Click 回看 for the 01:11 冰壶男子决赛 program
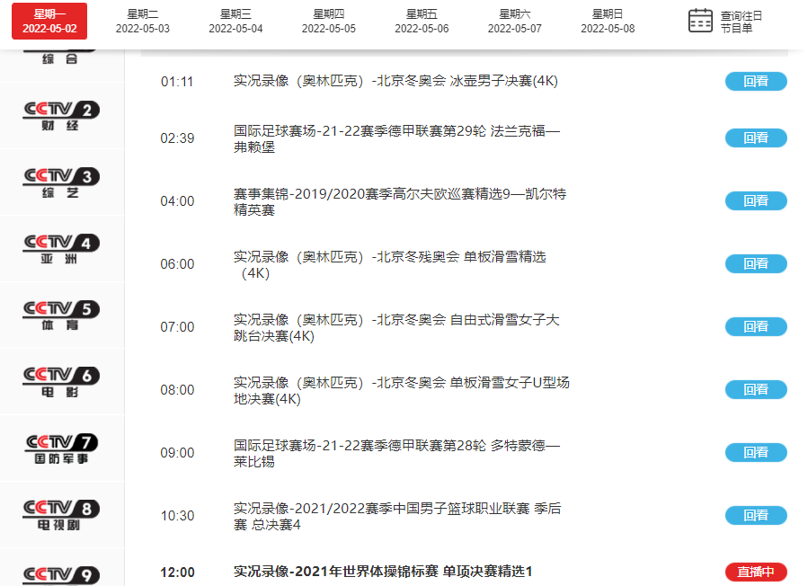Viewport: 808px width, 586px height. point(756,81)
